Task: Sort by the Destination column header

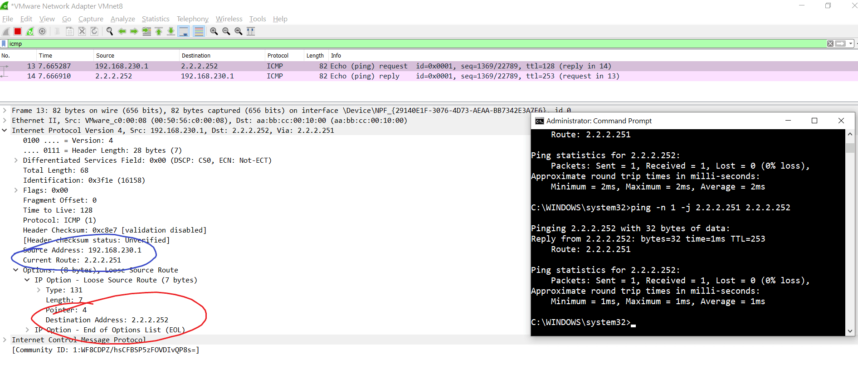Action: 222,56
